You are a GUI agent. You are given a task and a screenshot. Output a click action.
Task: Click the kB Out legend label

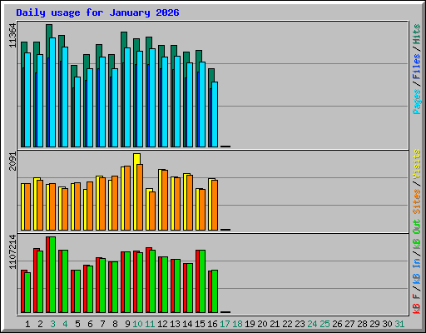(417, 234)
